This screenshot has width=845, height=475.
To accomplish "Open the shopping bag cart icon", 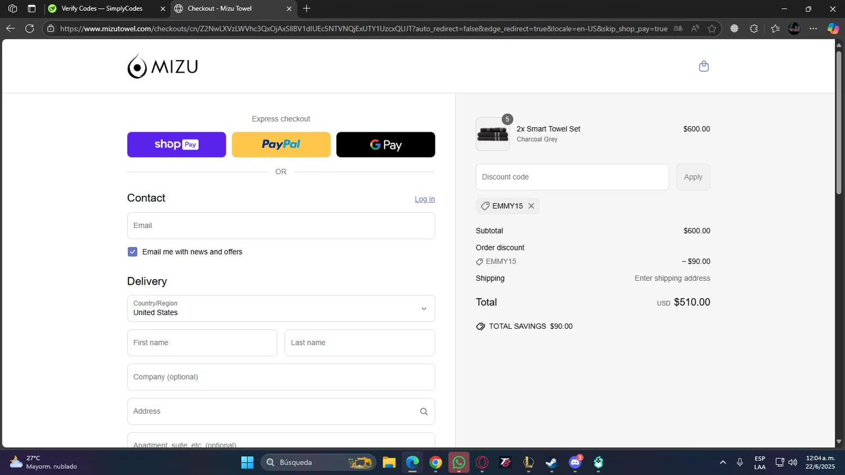I will [704, 66].
